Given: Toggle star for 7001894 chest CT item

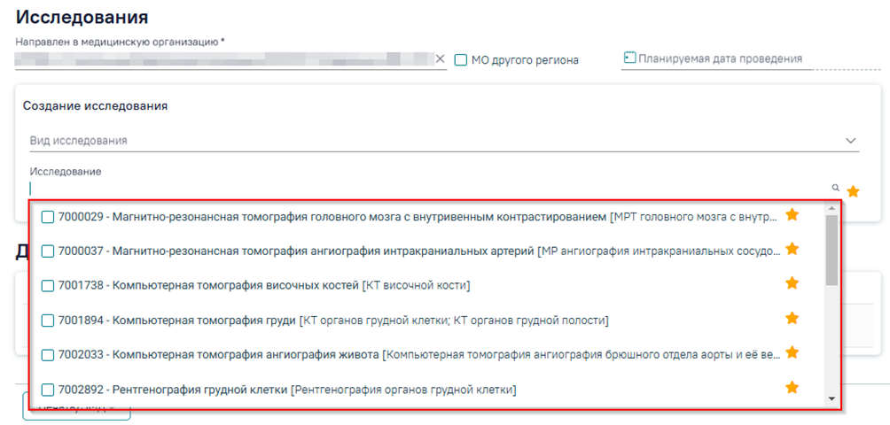Looking at the screenshot, I should point(792,318).
